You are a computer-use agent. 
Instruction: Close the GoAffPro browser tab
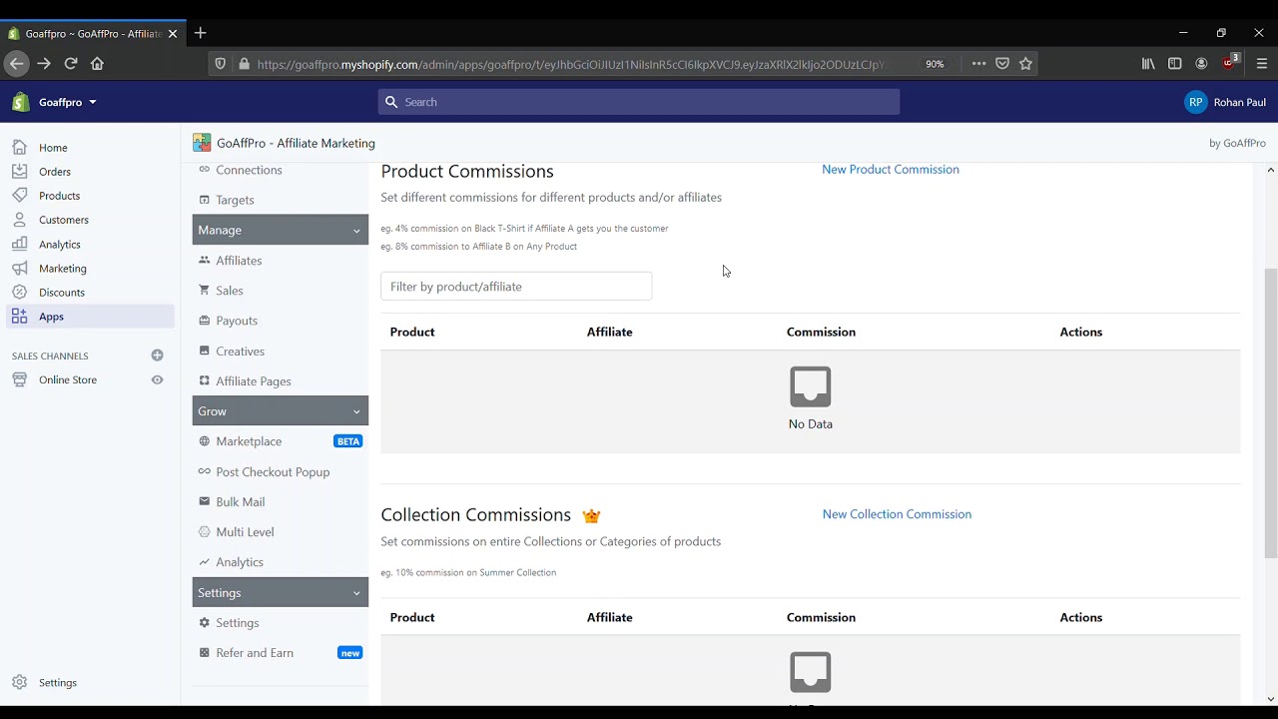172,33
